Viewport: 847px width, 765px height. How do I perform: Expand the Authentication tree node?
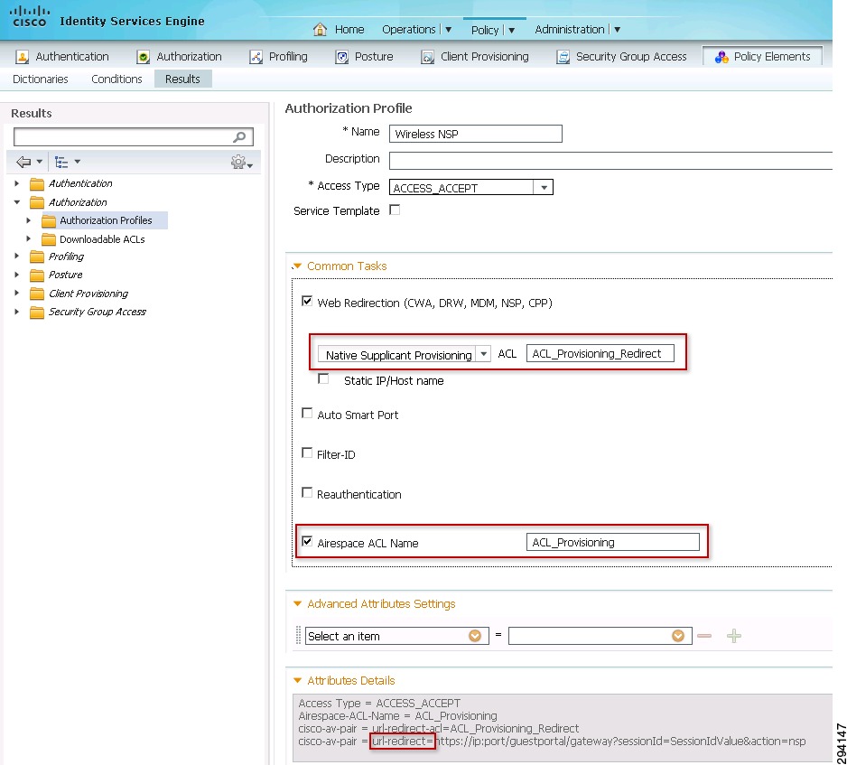(17, 183)
